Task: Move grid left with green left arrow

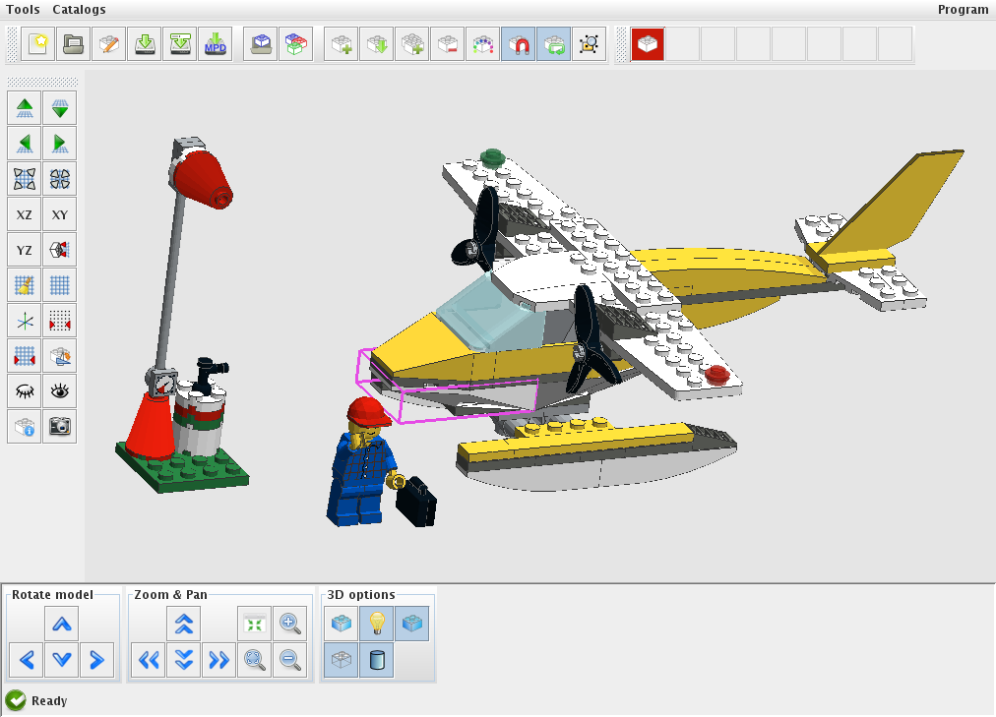Action: click(x=25, y=144)
